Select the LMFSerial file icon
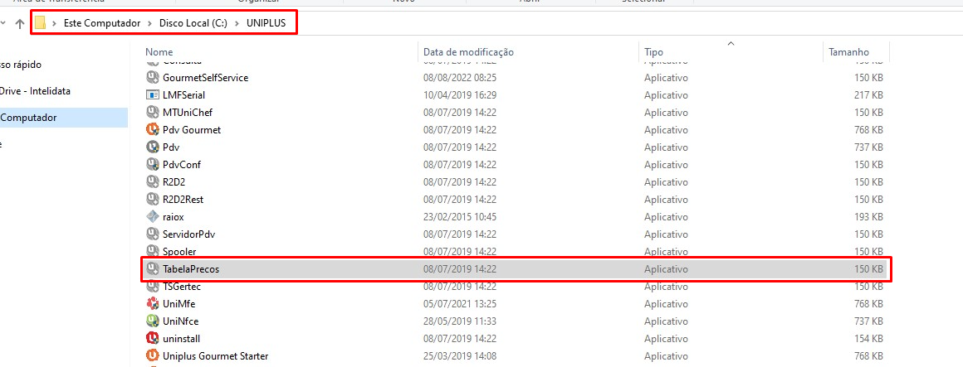 [x=152, y=95]
